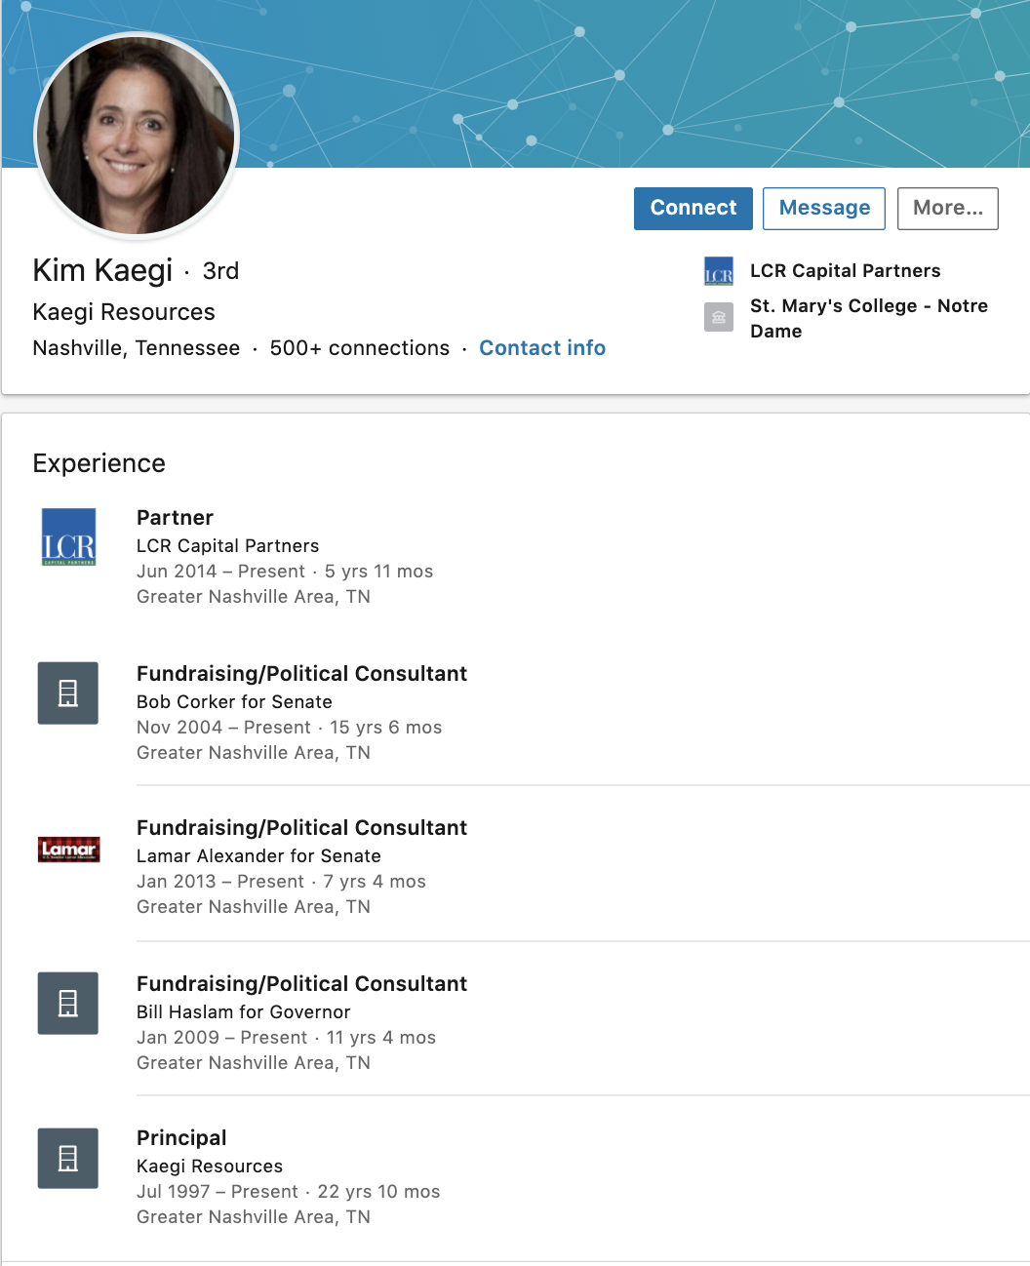Click the large LCR logo in Experience
Image resolution: width=1030 pixels, height=1266 pixels.
click(x=68, y=537)
